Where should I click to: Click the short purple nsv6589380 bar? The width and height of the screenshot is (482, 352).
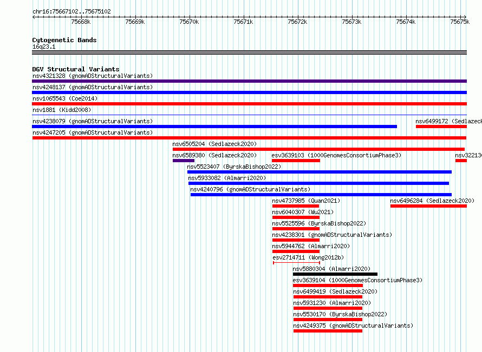click(184, 161)
